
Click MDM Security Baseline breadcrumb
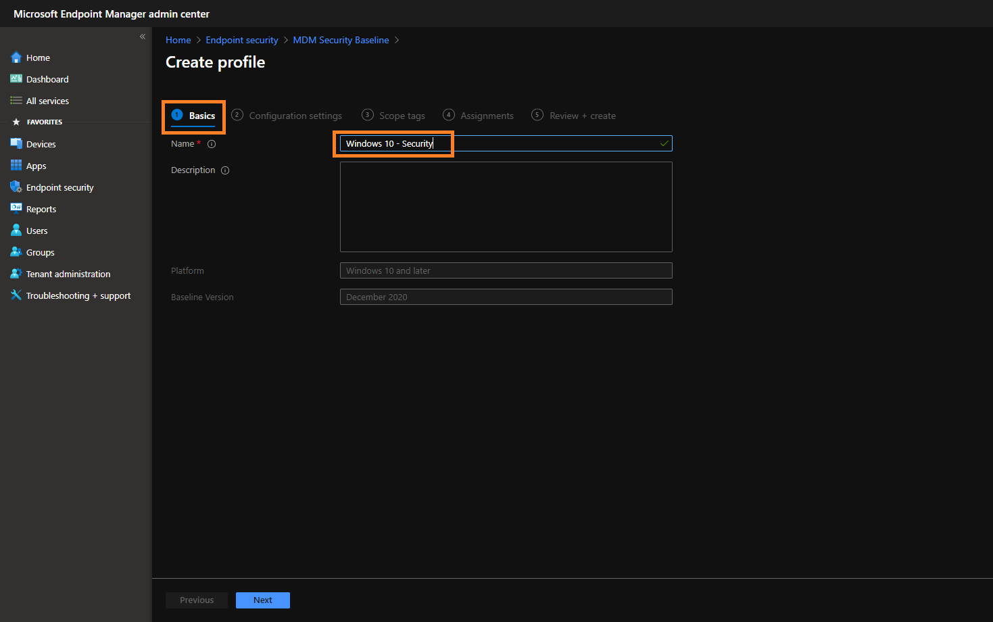pos(341,40)
